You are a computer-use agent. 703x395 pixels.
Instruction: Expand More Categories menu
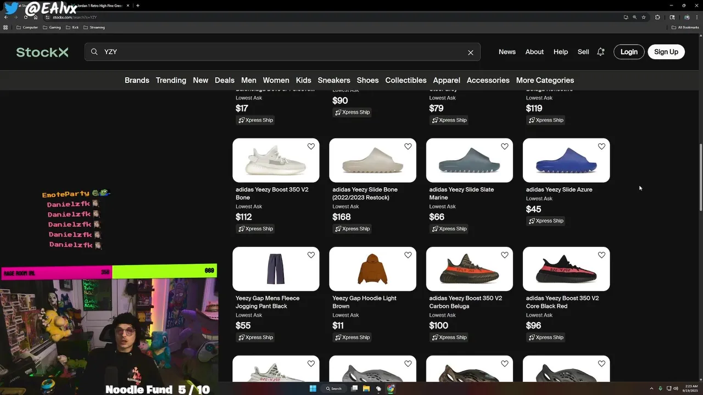tap(545, 80)
